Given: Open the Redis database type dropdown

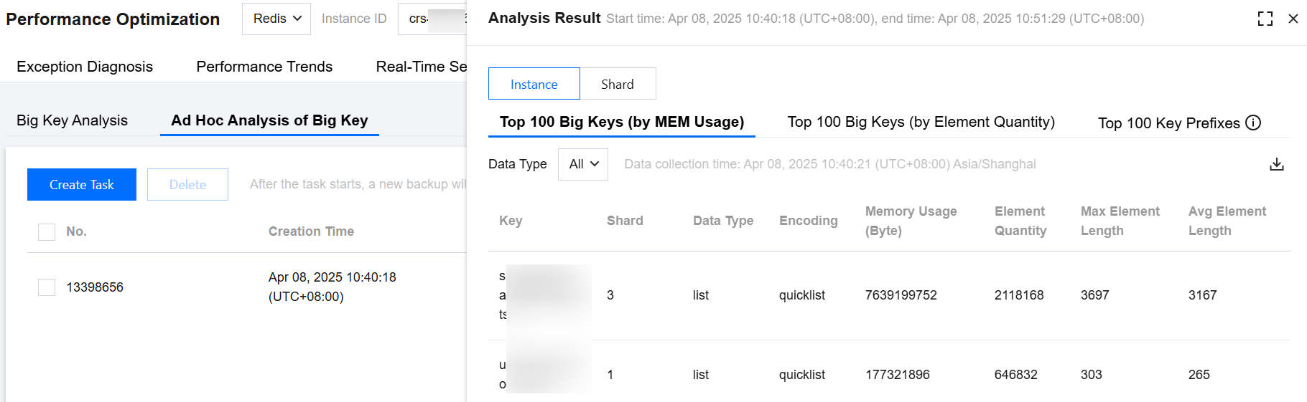Looking at the screenshot, I should pos(276,19).
